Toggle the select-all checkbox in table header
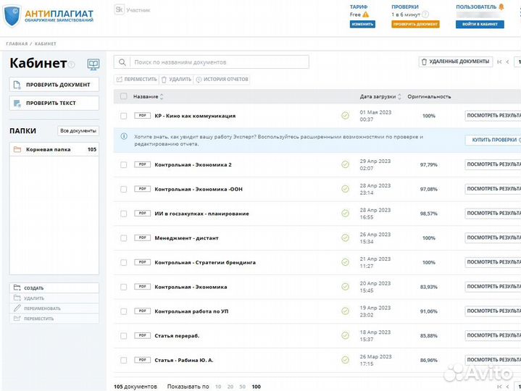 123,96
